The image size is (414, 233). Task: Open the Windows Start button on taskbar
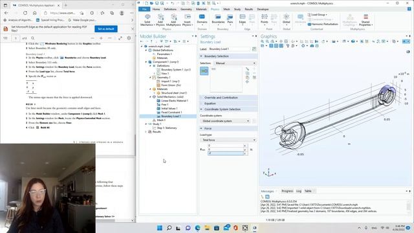tap(160, 228)
